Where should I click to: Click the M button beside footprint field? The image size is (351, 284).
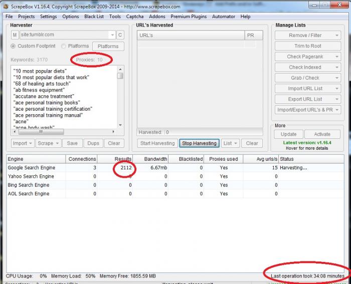click(x=15, y=35)
